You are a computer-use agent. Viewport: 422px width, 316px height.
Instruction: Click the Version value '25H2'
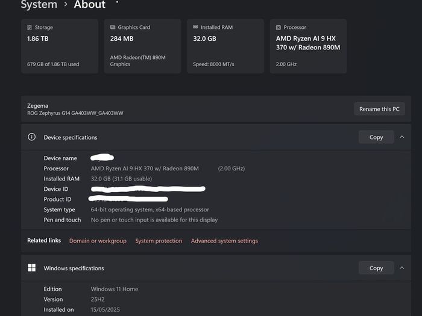[x=98, y=299]
